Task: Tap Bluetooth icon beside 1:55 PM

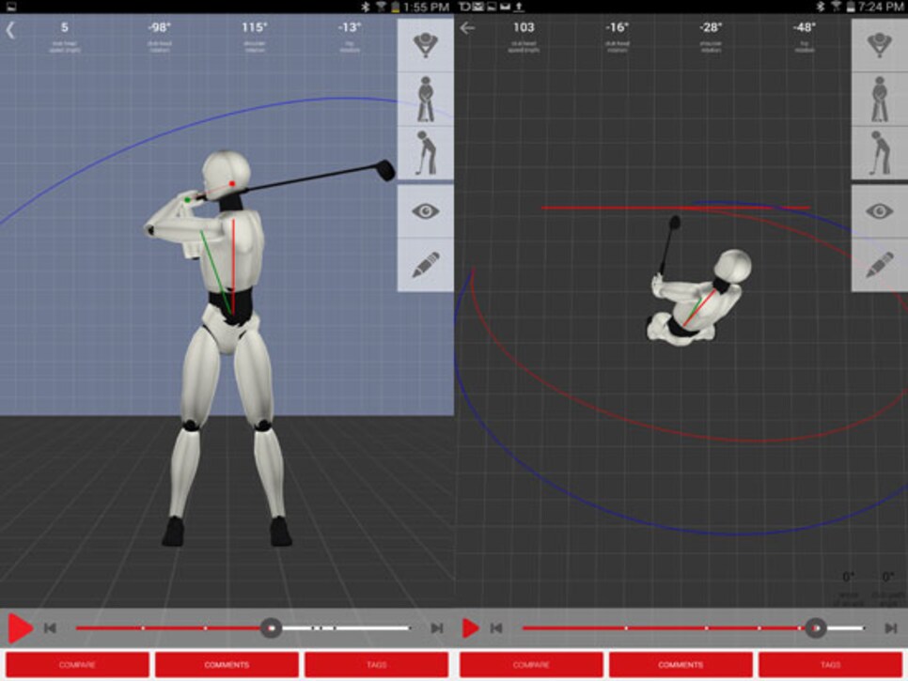Action: point(366,7)
